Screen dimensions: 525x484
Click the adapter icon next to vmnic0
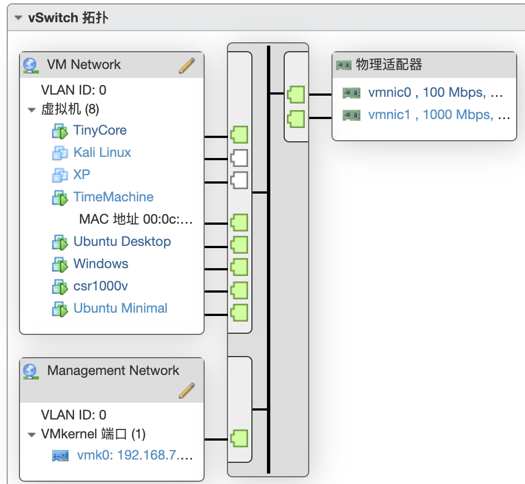tap(351, 92)
